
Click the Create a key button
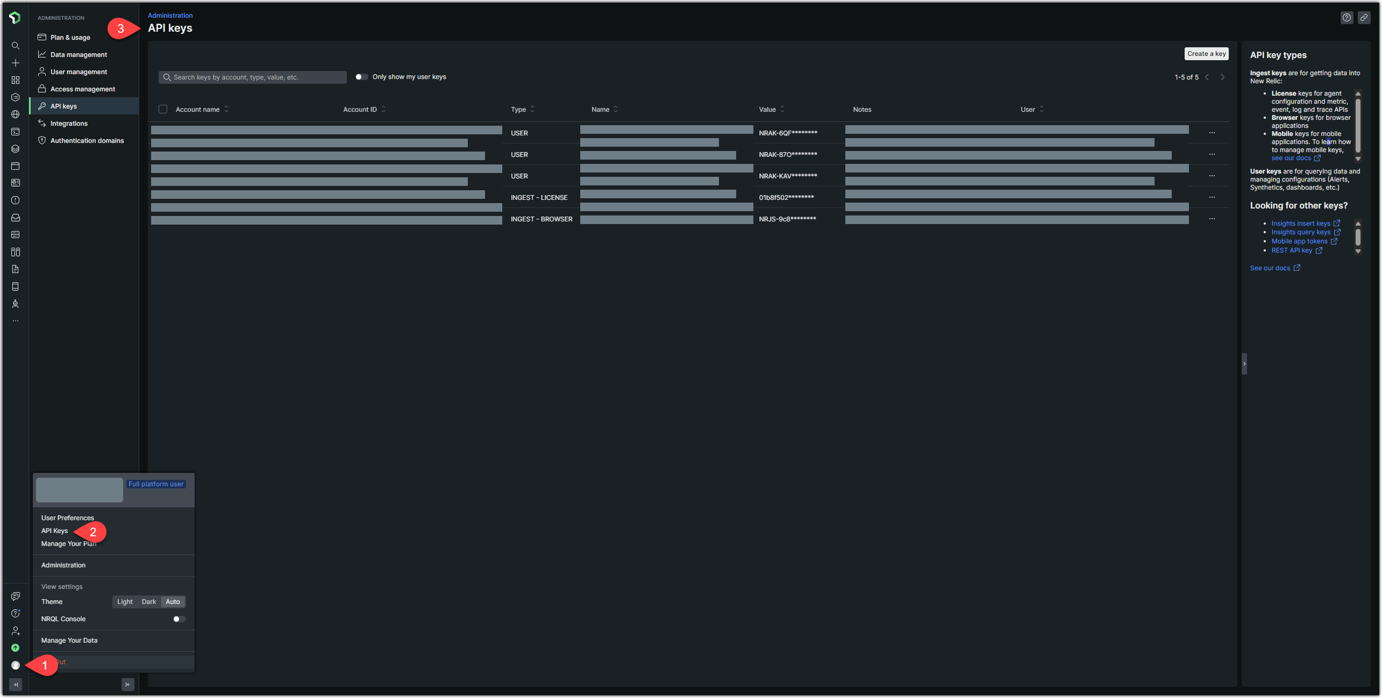point(1206,54)
